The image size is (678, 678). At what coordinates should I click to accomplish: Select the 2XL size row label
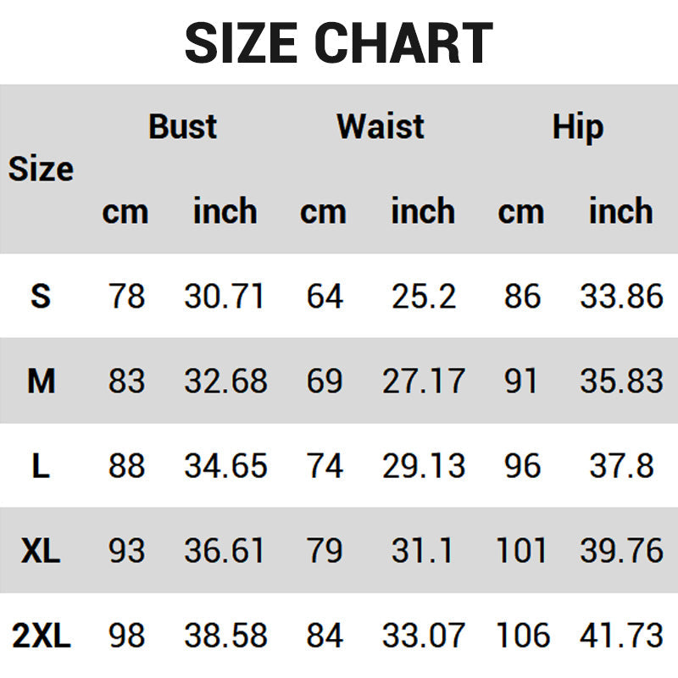click(x=41, y=636)
